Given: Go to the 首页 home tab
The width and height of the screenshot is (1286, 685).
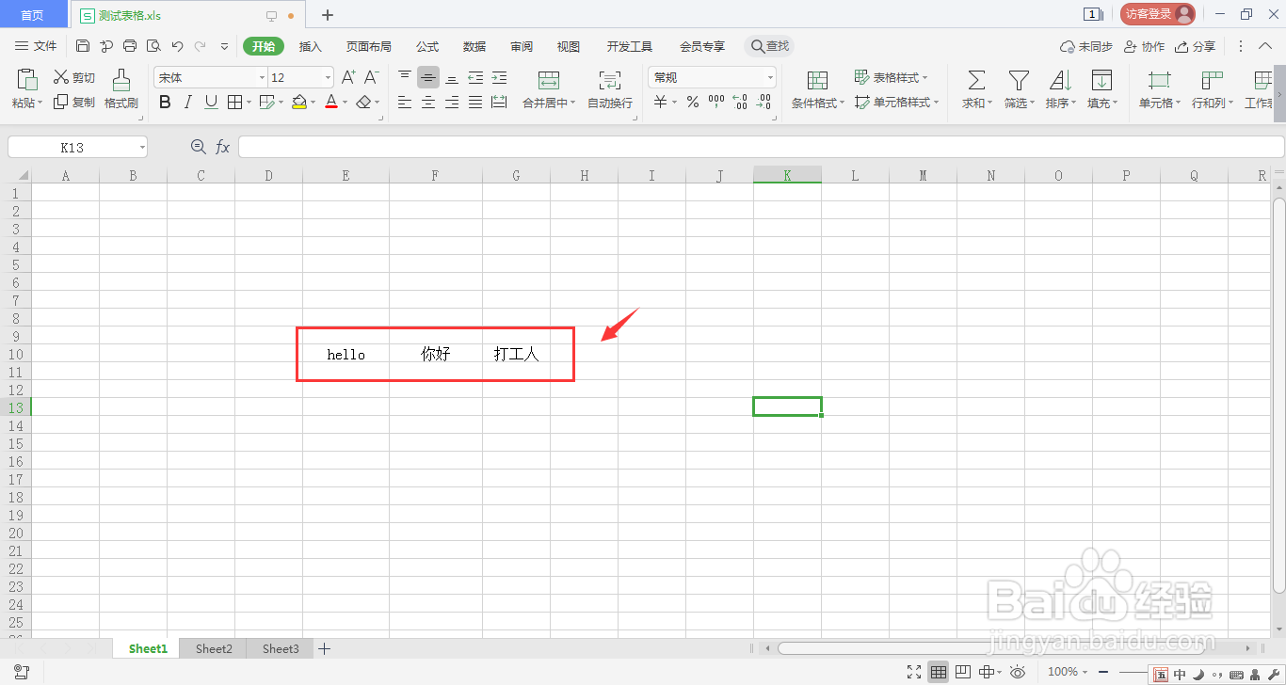Looking at the screenshot, I should coord(33,14).
